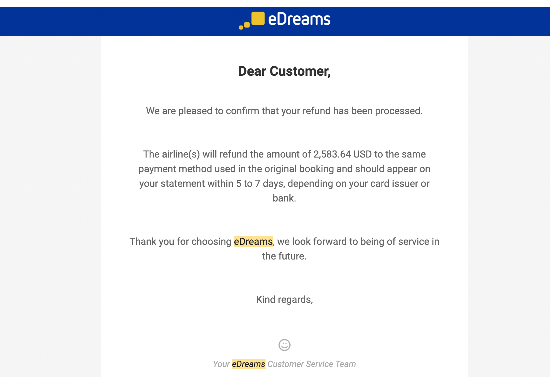Click the "Customer Service Team" signature text
Viewport: 550px width, 392px height.
(x=311, y=364)
